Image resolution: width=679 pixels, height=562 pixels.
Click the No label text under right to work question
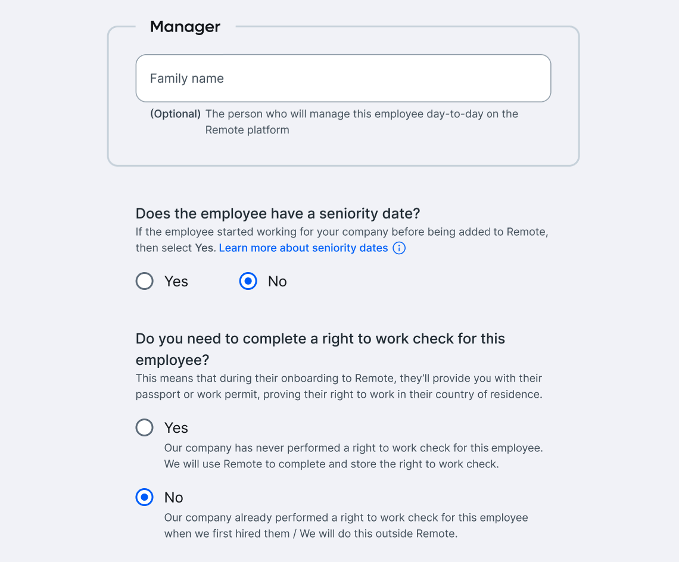174,498
